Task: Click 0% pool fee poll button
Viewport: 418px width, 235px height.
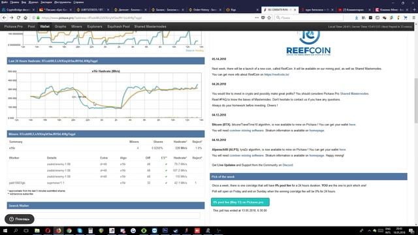Action: 240,202
